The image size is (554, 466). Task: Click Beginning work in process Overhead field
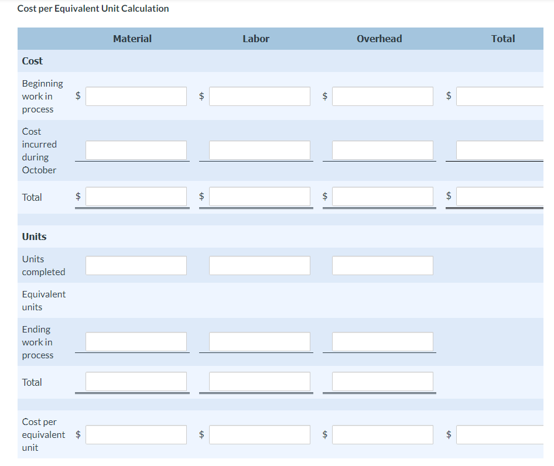(x=382, y=96)
